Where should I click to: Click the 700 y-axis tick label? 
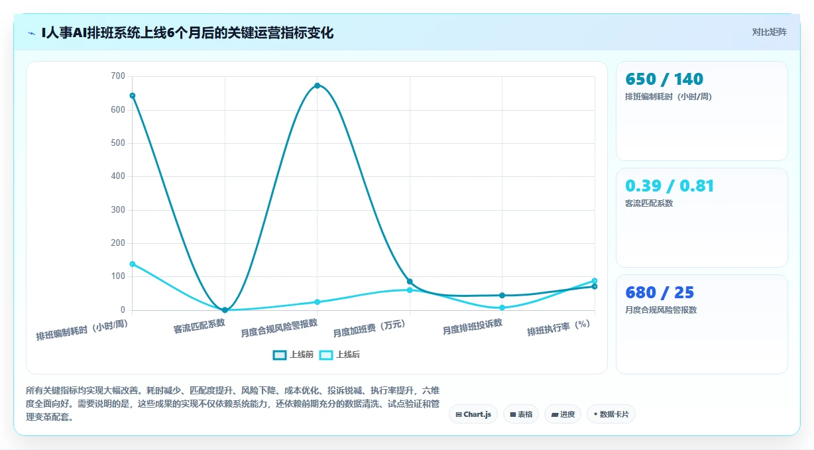(x=118, y=76)
